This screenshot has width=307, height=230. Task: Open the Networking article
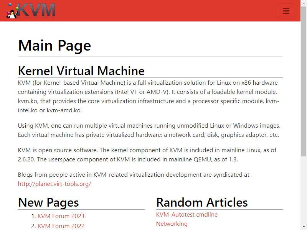172,224
